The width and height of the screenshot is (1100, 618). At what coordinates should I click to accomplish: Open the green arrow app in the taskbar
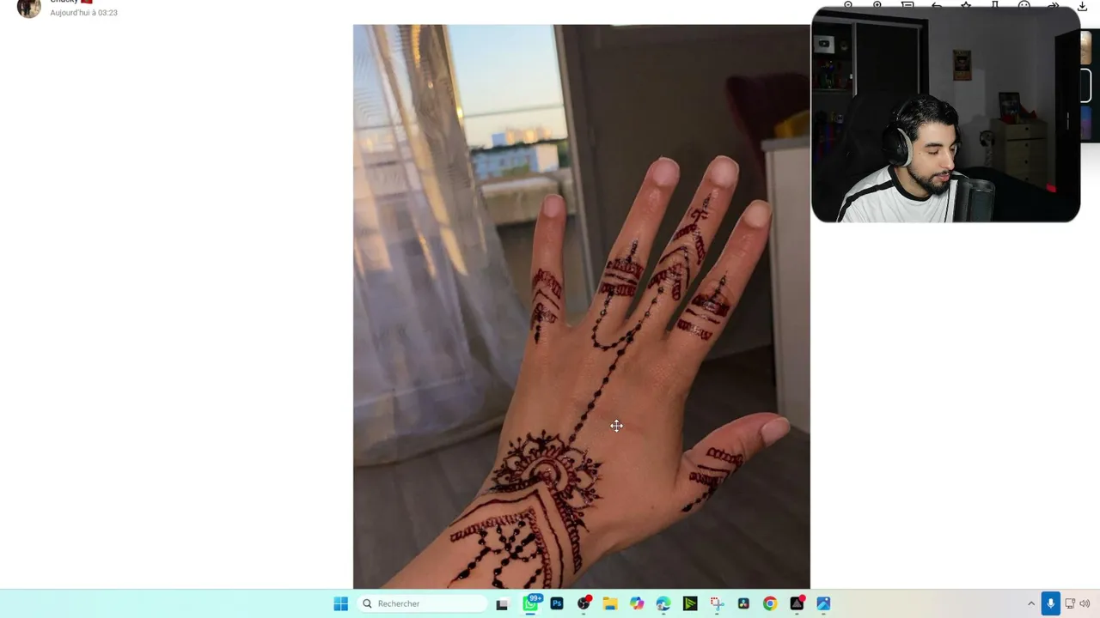(x=690, y=603)
